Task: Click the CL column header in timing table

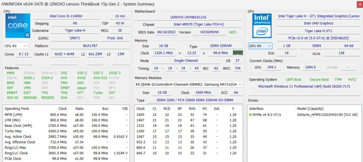Action: (x=155, y=109)
